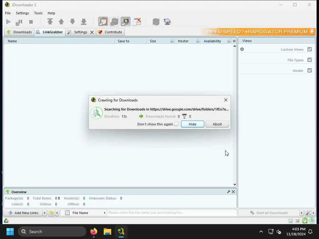Image resolution: width=319 pixels, height=239 pixels.
Task: Check Don't show this again
Action: [x=176, y=124]
